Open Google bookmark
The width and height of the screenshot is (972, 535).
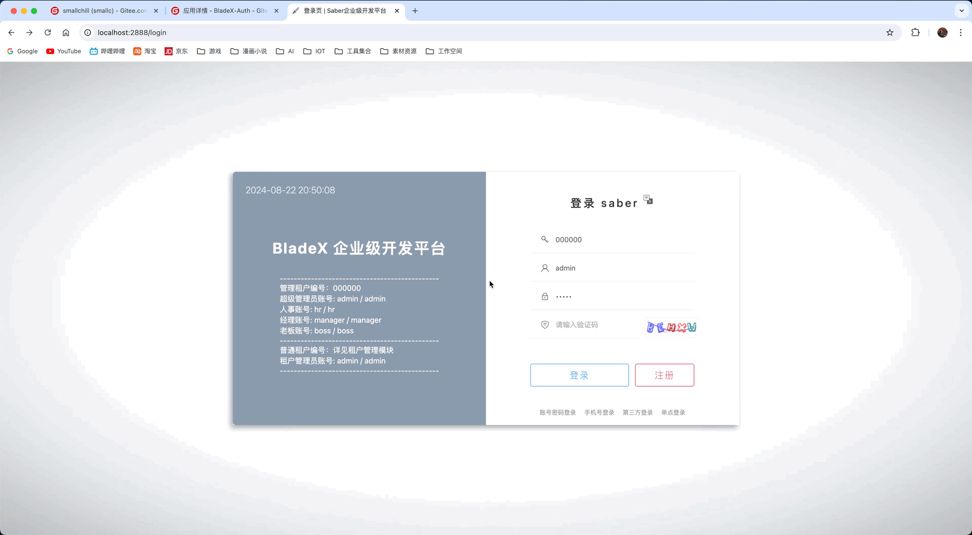pos(22,51)
